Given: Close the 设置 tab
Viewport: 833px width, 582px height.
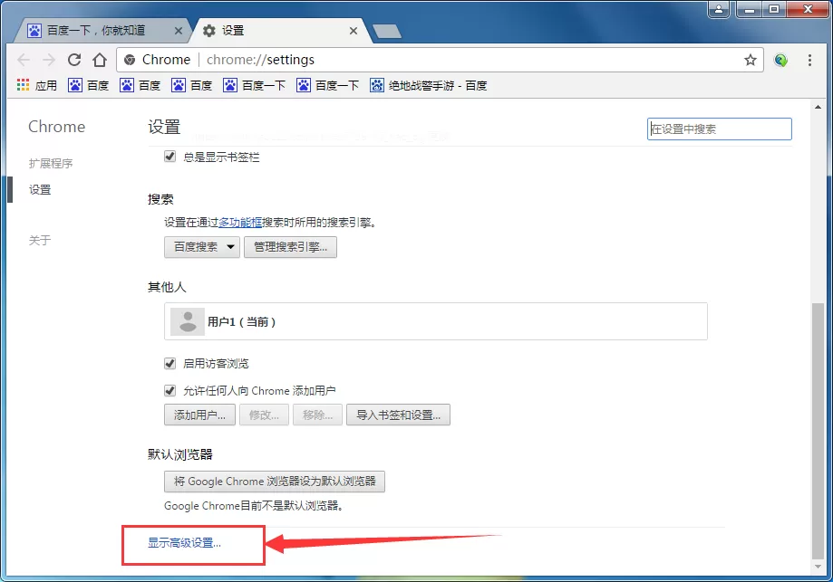Looking at the screenshot, I should 354,31.
